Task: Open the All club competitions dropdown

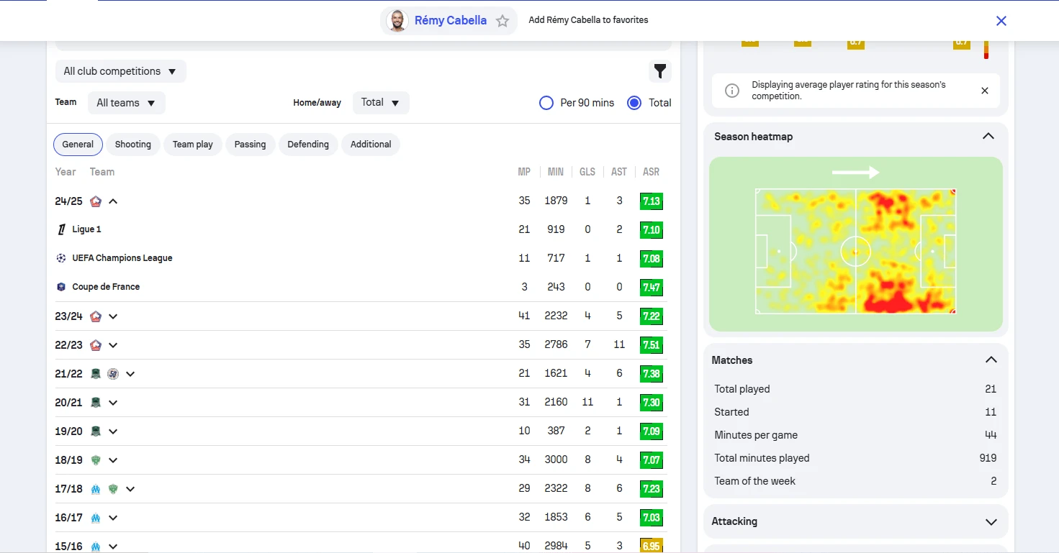Action: click(120, 71)
